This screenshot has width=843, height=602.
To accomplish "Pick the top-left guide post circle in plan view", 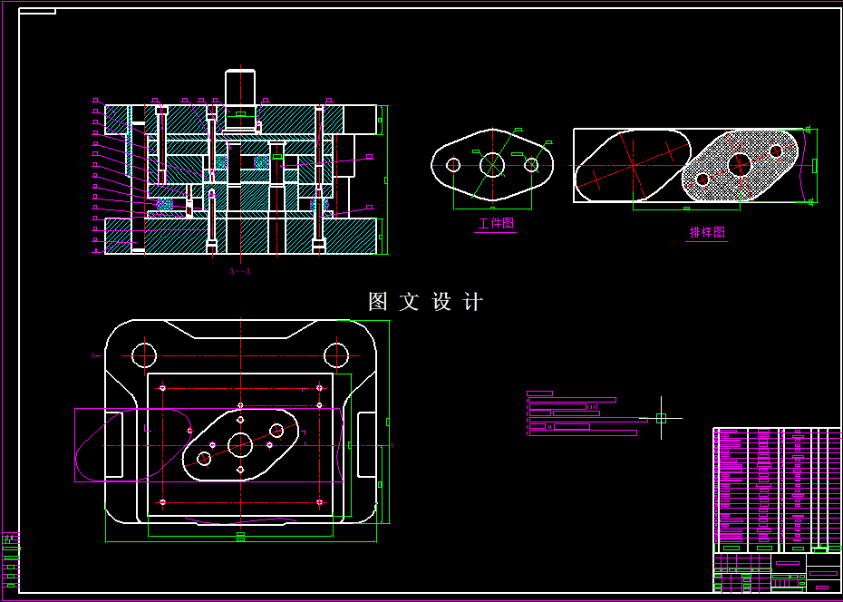I will pyautogui.click(x=144, y=355).
